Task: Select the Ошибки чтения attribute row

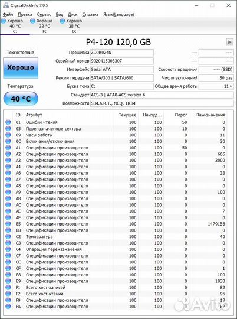Action: pyautogui.click(x=116, y=122)
